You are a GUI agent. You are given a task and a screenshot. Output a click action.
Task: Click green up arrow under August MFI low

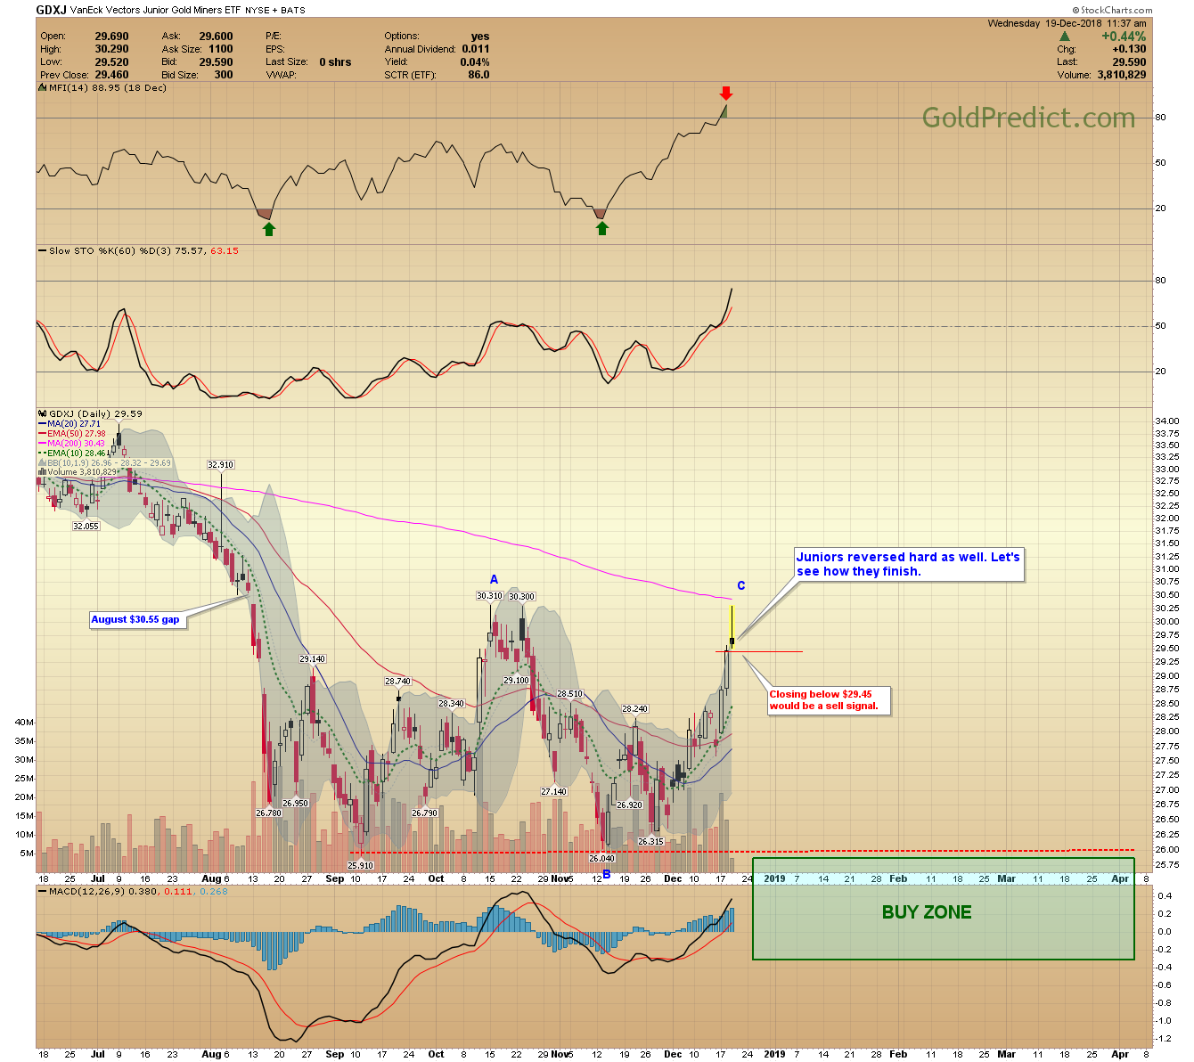(x=269, y=229)
